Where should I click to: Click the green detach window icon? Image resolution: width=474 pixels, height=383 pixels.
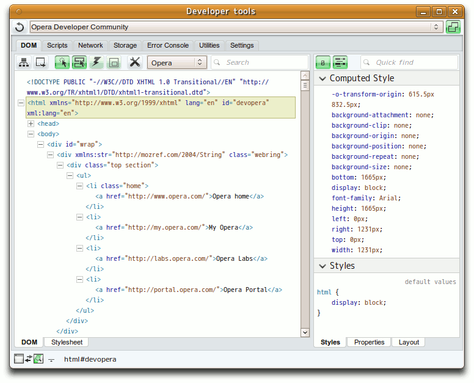[453, 27]
